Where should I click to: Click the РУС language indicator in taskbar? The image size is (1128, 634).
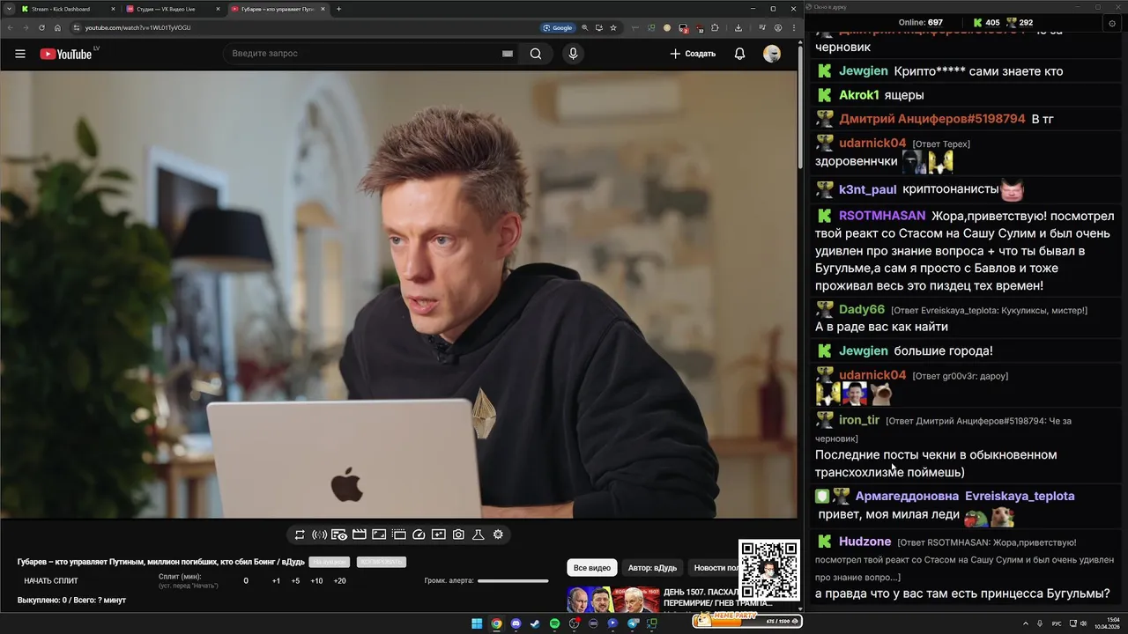click(1057, 623)
